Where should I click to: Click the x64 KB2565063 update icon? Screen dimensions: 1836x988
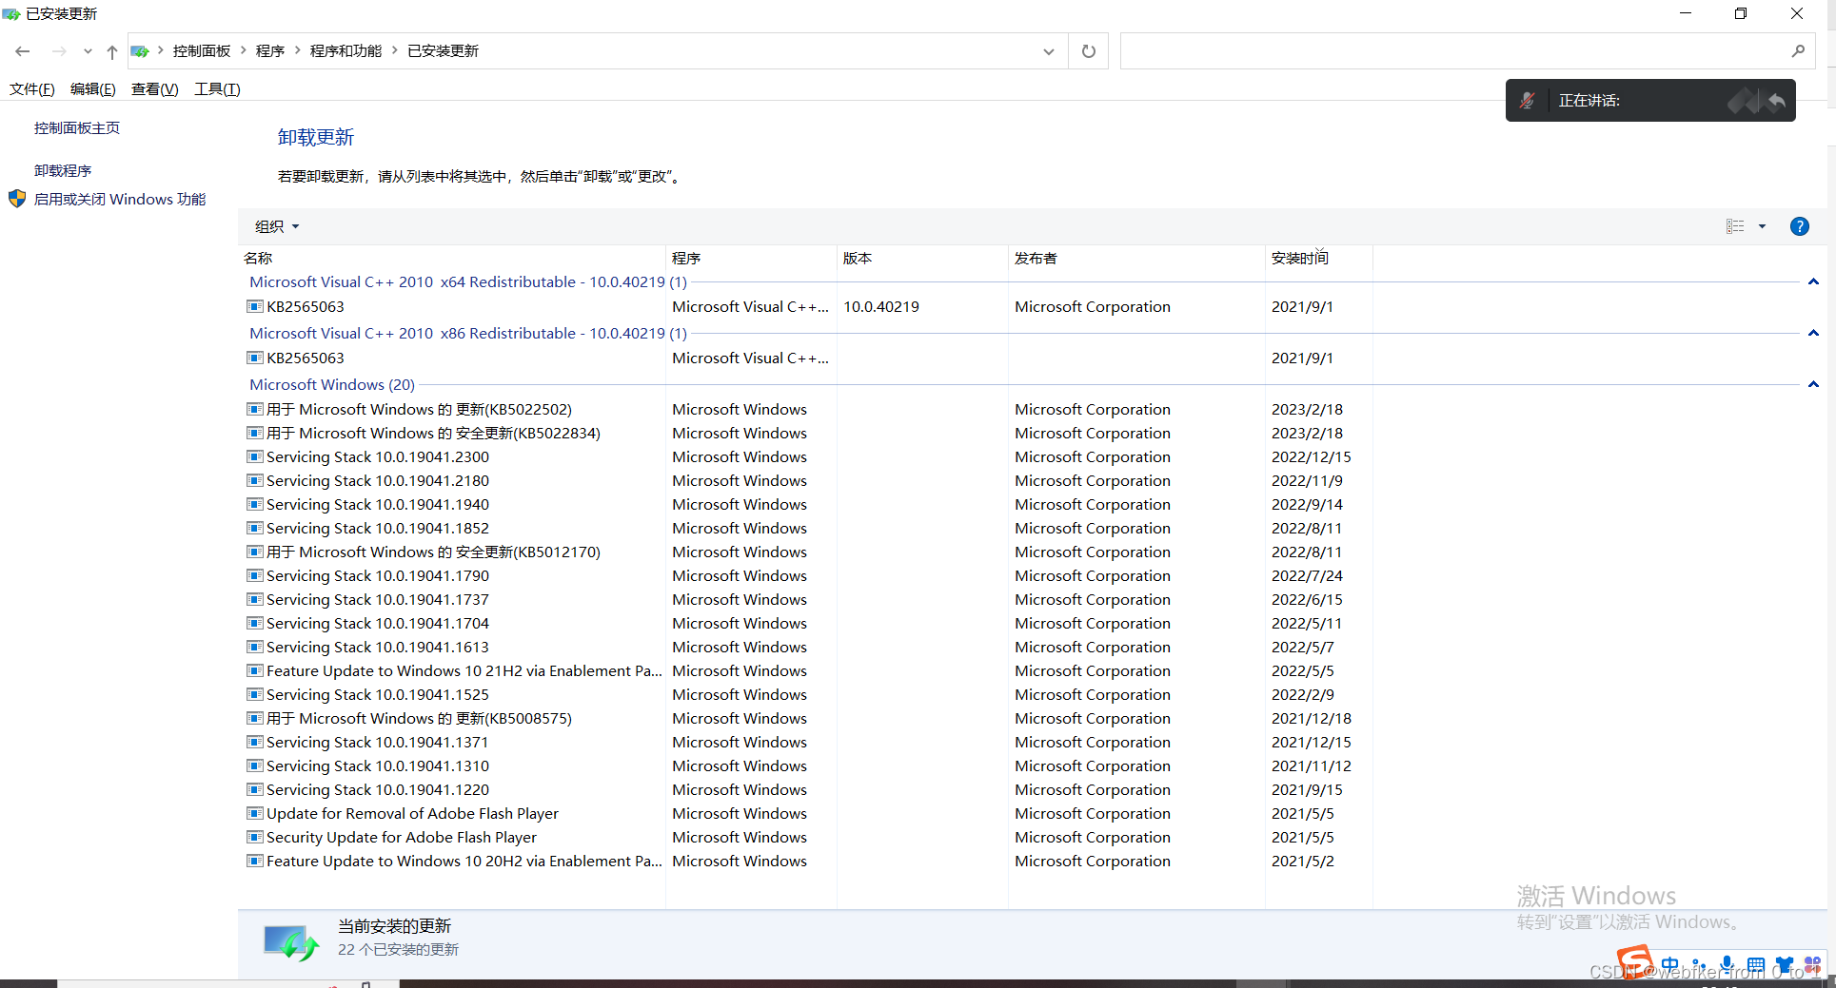[x=254, y=306]
